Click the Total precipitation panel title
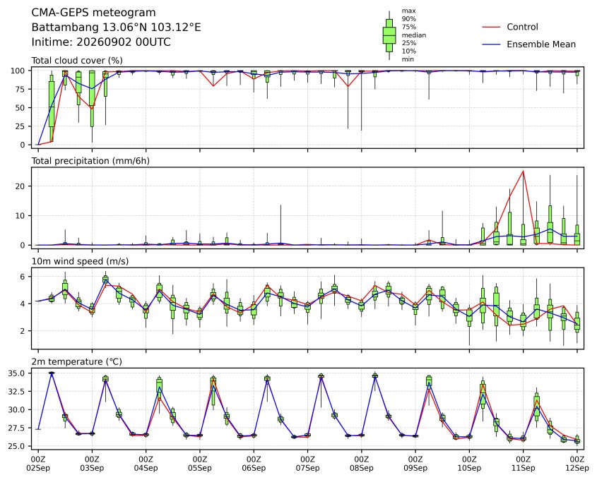Screen dimensions: 597x480 (90, 161)
